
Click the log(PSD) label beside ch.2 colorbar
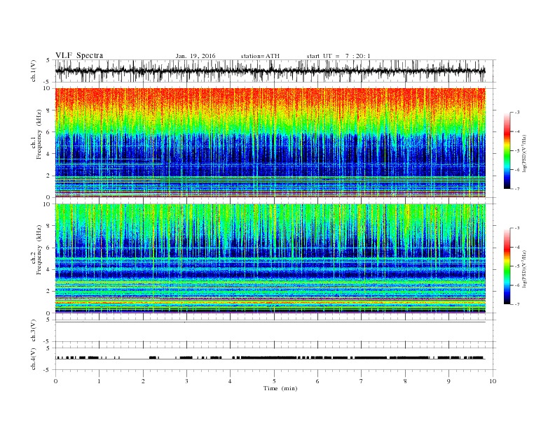pyautogui.click(x=524, y=269)
